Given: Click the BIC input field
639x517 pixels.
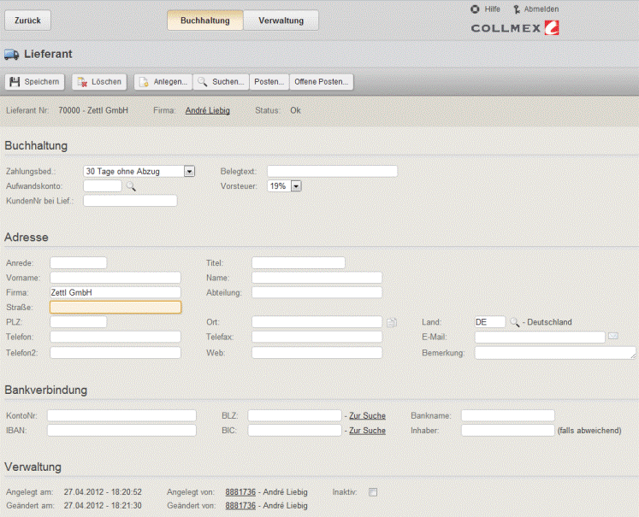Looking at the screenshot, I should coord(294,431).
